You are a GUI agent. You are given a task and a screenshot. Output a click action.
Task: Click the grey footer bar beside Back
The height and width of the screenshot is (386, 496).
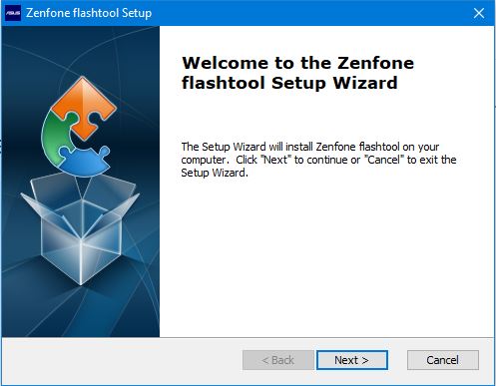(x=122, y=361)
